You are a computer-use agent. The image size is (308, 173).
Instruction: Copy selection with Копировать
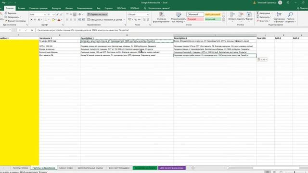[12, 17]
